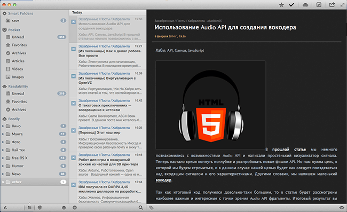Star the current article as favorite
The image size is (347, 212).
281,5
